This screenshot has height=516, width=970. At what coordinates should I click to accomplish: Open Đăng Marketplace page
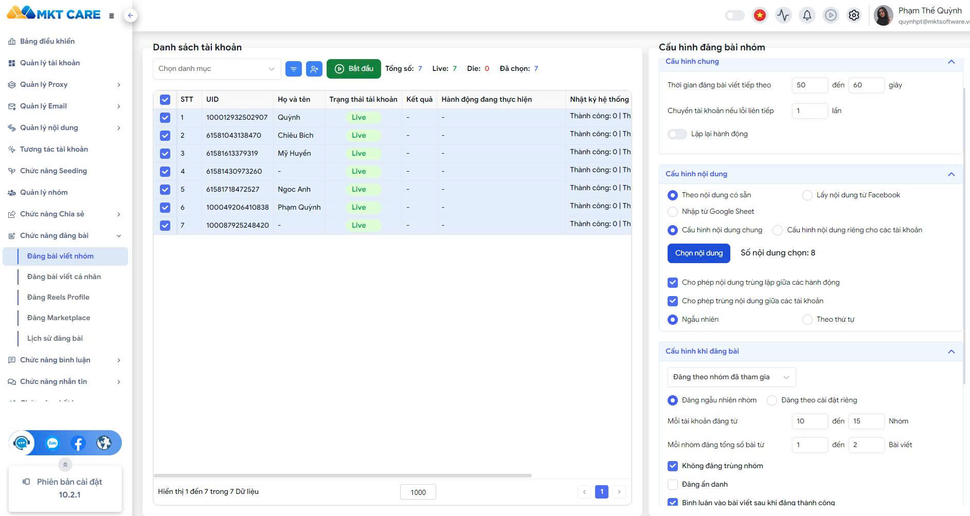59,318
